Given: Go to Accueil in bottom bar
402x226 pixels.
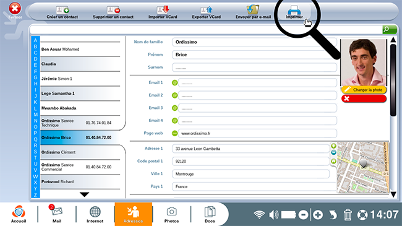Looking at the screenshot, I should point(19,214).
